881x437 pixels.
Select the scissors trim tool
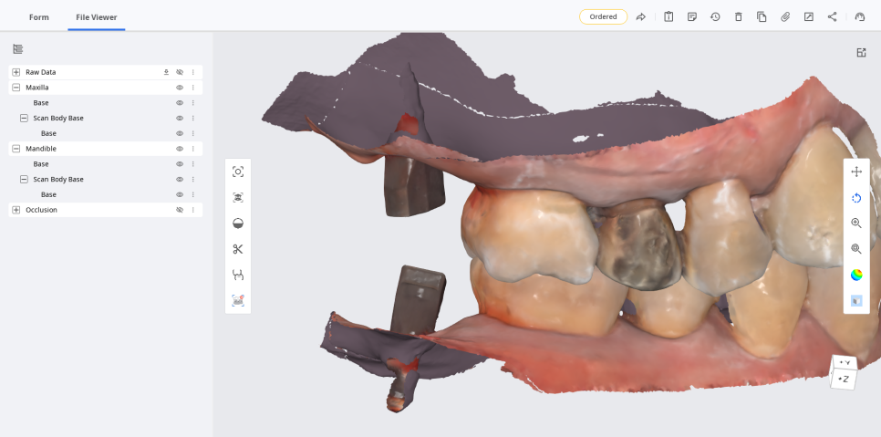[x=238, y=249]
